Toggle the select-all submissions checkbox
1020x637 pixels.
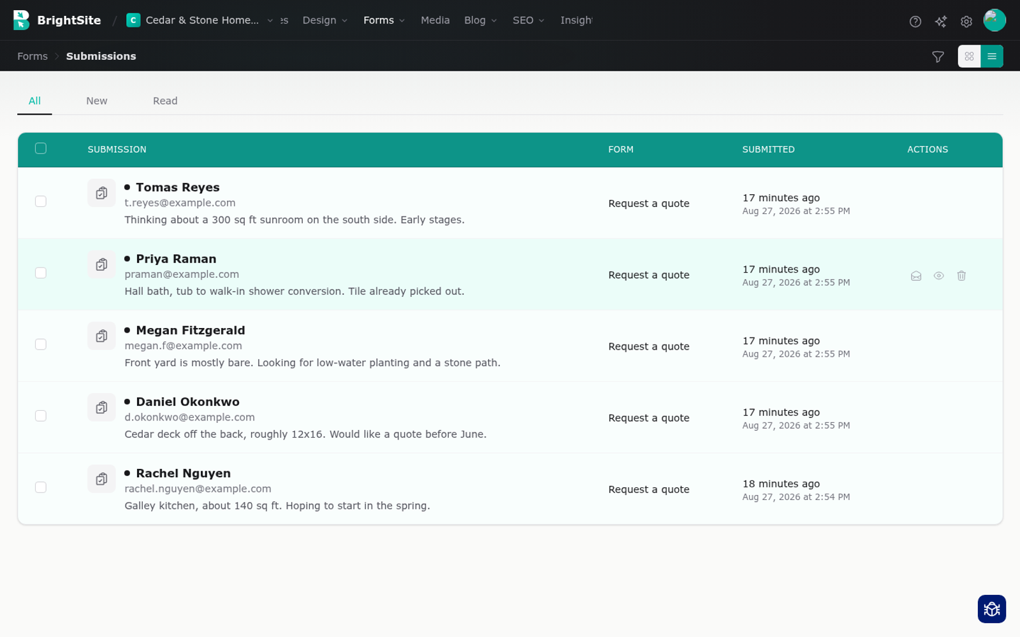[x=41, y=148]
